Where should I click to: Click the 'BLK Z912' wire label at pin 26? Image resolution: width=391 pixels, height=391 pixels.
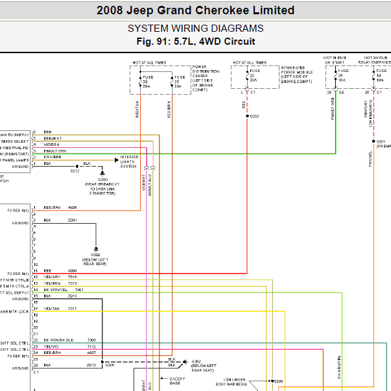(x=70, y=365)
